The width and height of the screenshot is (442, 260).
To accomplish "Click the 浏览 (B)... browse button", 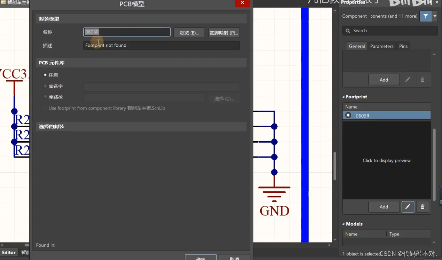I will (189, 33).
